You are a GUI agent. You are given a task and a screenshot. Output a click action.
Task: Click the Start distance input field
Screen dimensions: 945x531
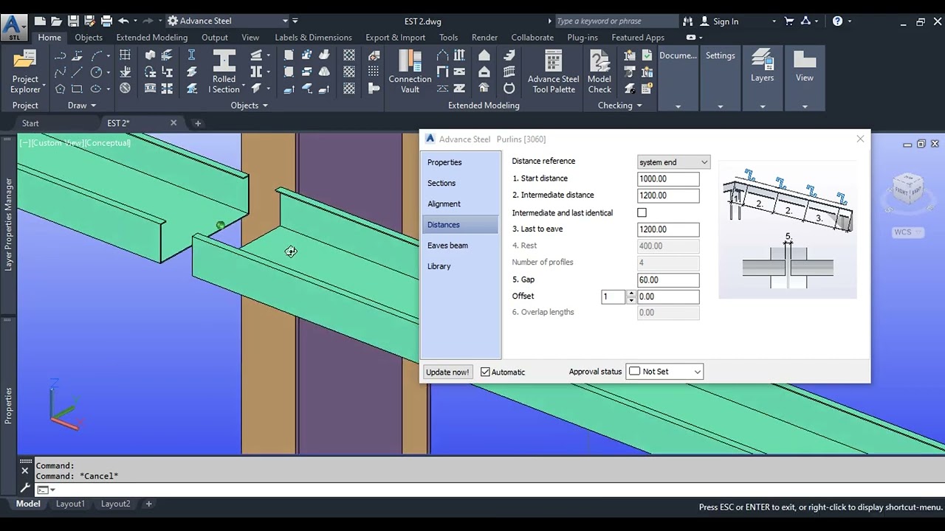(x=668, y=178)
